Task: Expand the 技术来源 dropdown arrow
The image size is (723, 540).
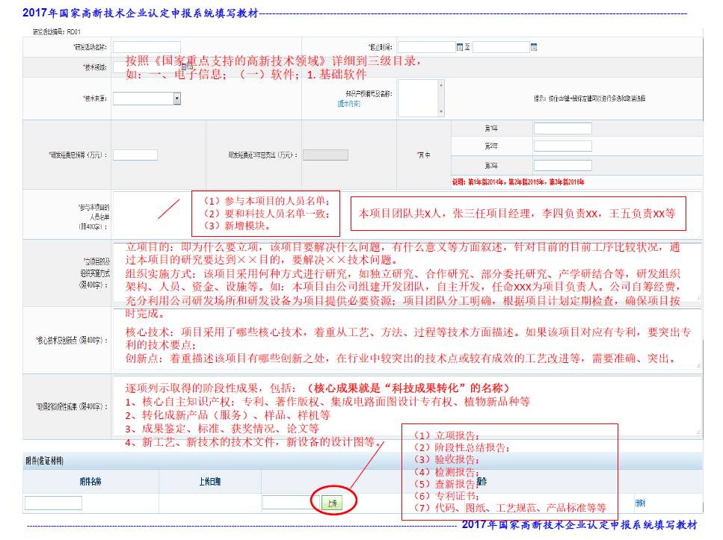Action: point(176,98)
